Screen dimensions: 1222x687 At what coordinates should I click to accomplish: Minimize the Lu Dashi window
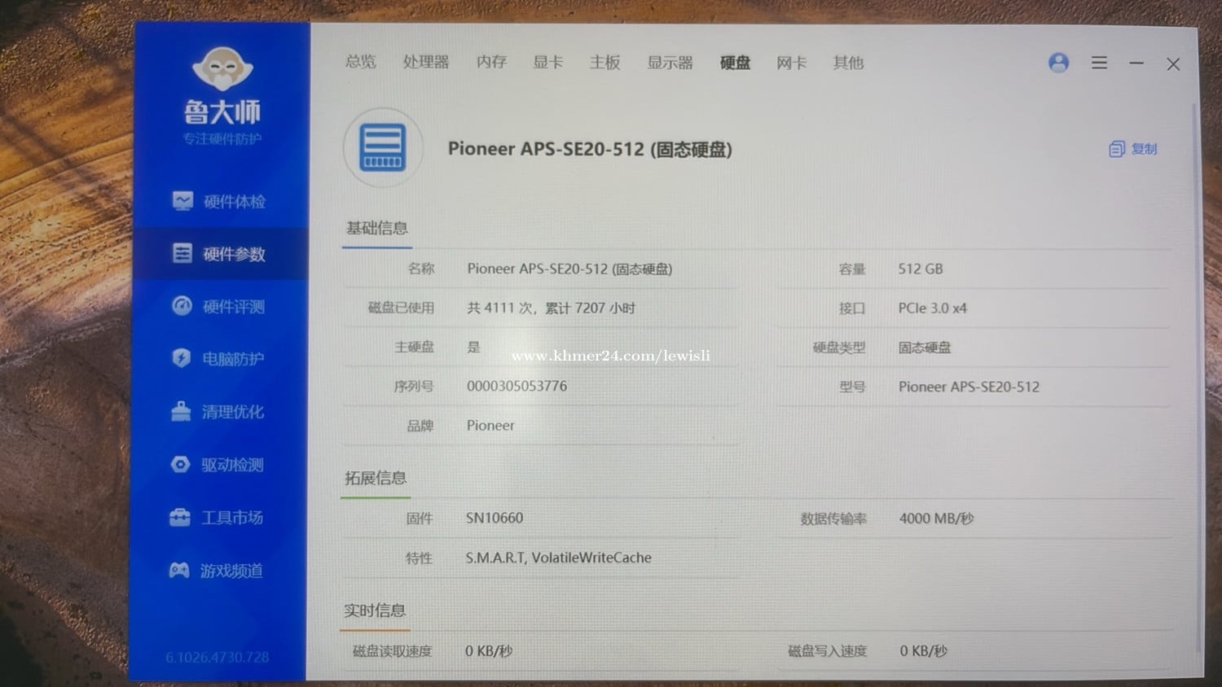[x=1136, y=63]
